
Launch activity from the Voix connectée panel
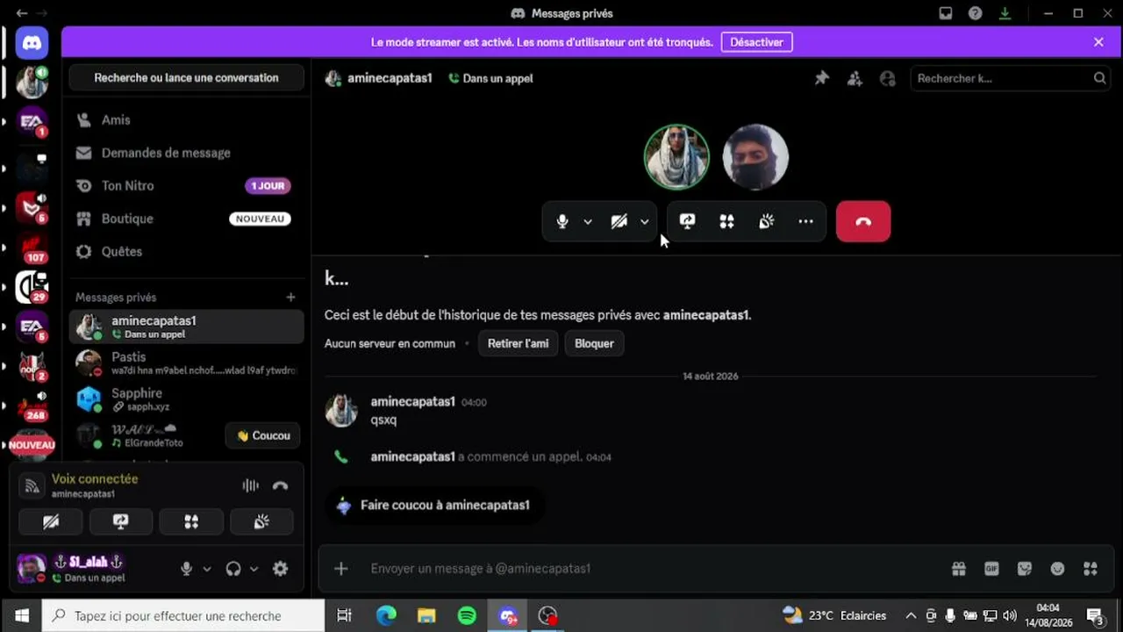[x=191, y=521]
